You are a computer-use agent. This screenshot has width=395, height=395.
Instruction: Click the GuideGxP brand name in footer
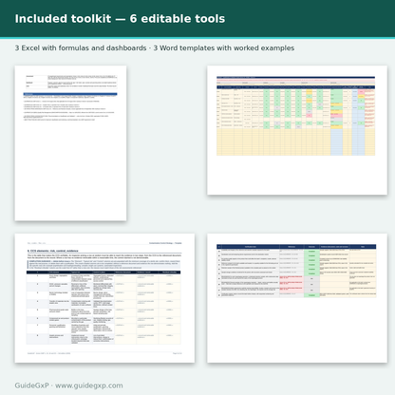pyautogui.click(x=31, y=386)
